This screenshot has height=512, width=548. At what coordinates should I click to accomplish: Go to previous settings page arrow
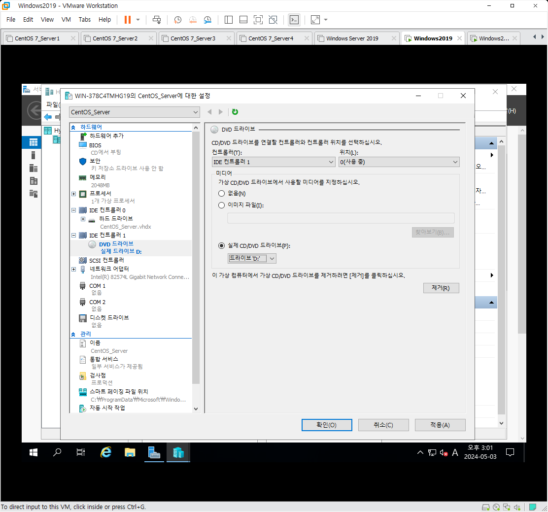click(x=209, y=112)
